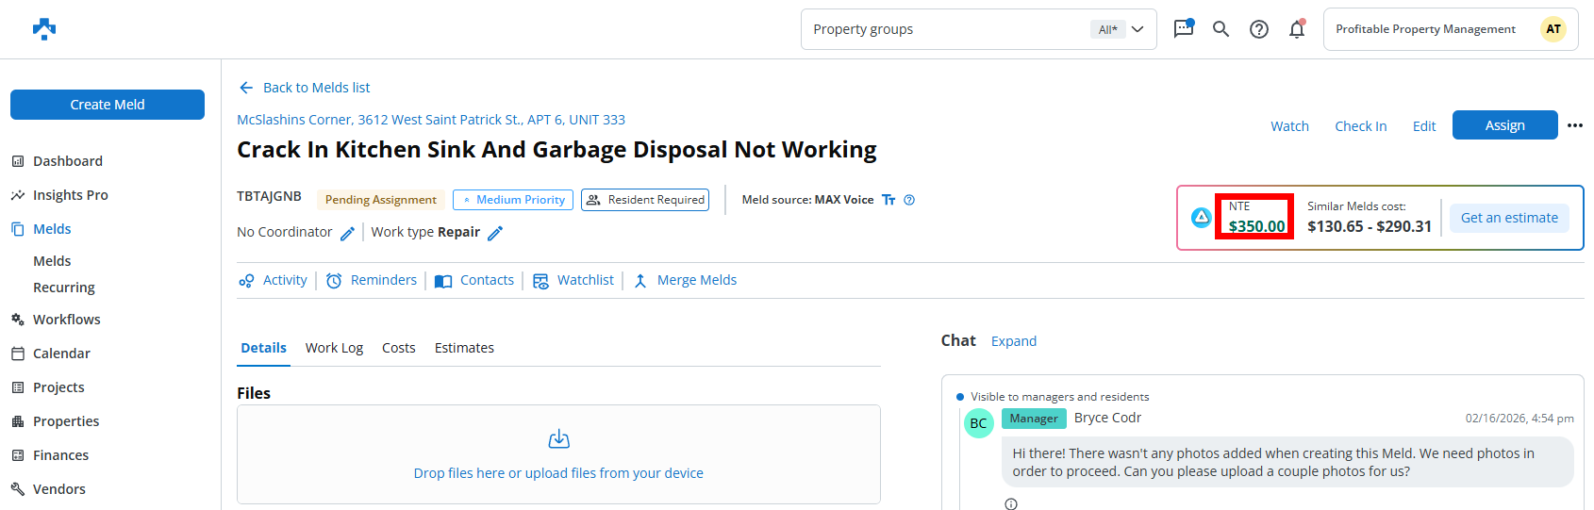This screenshot has height=510, width=1594.
Task: Open the help question mark icon
Action: pyautogui.click(x=1258, y=29)
